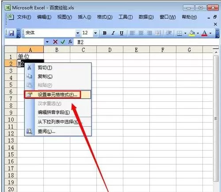Confirm entry with green checkmark
The width and height of the screenshot is (221, 192).
(63, 42)
